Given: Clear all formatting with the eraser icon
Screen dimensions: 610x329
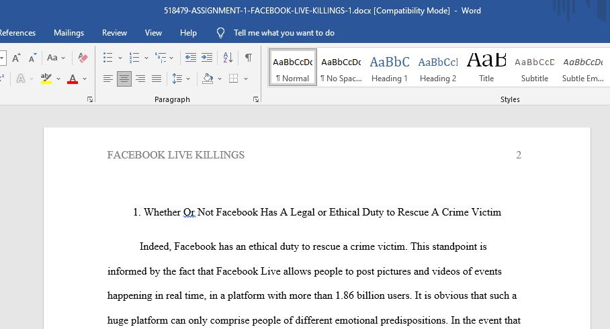Looking at the screenshot, I should (x=83, y=58).
